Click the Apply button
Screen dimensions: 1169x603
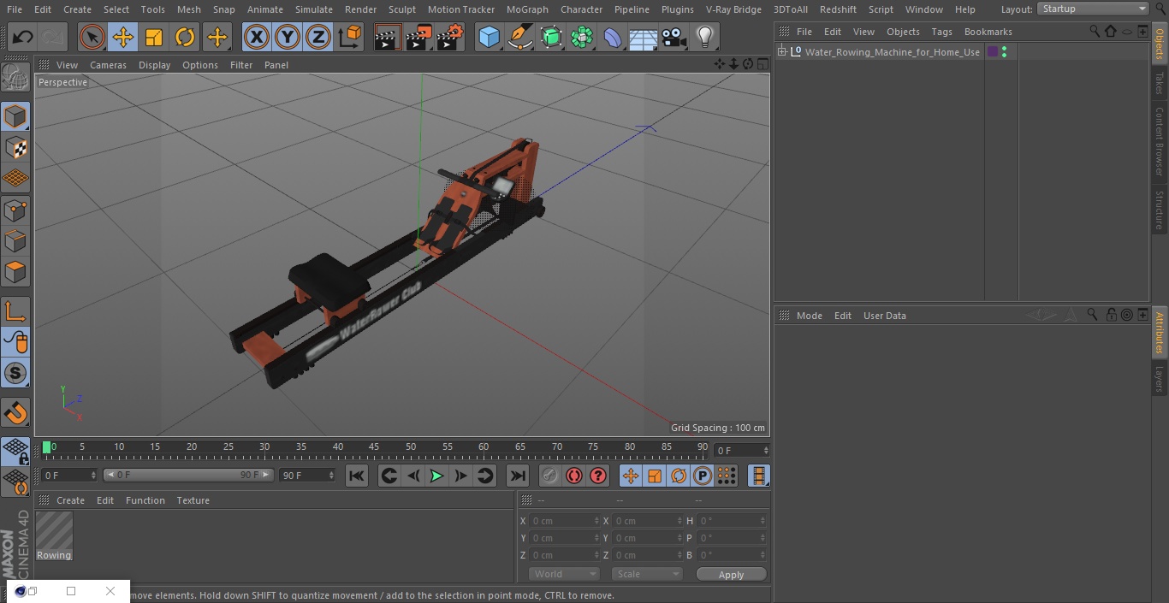point(731,575)
